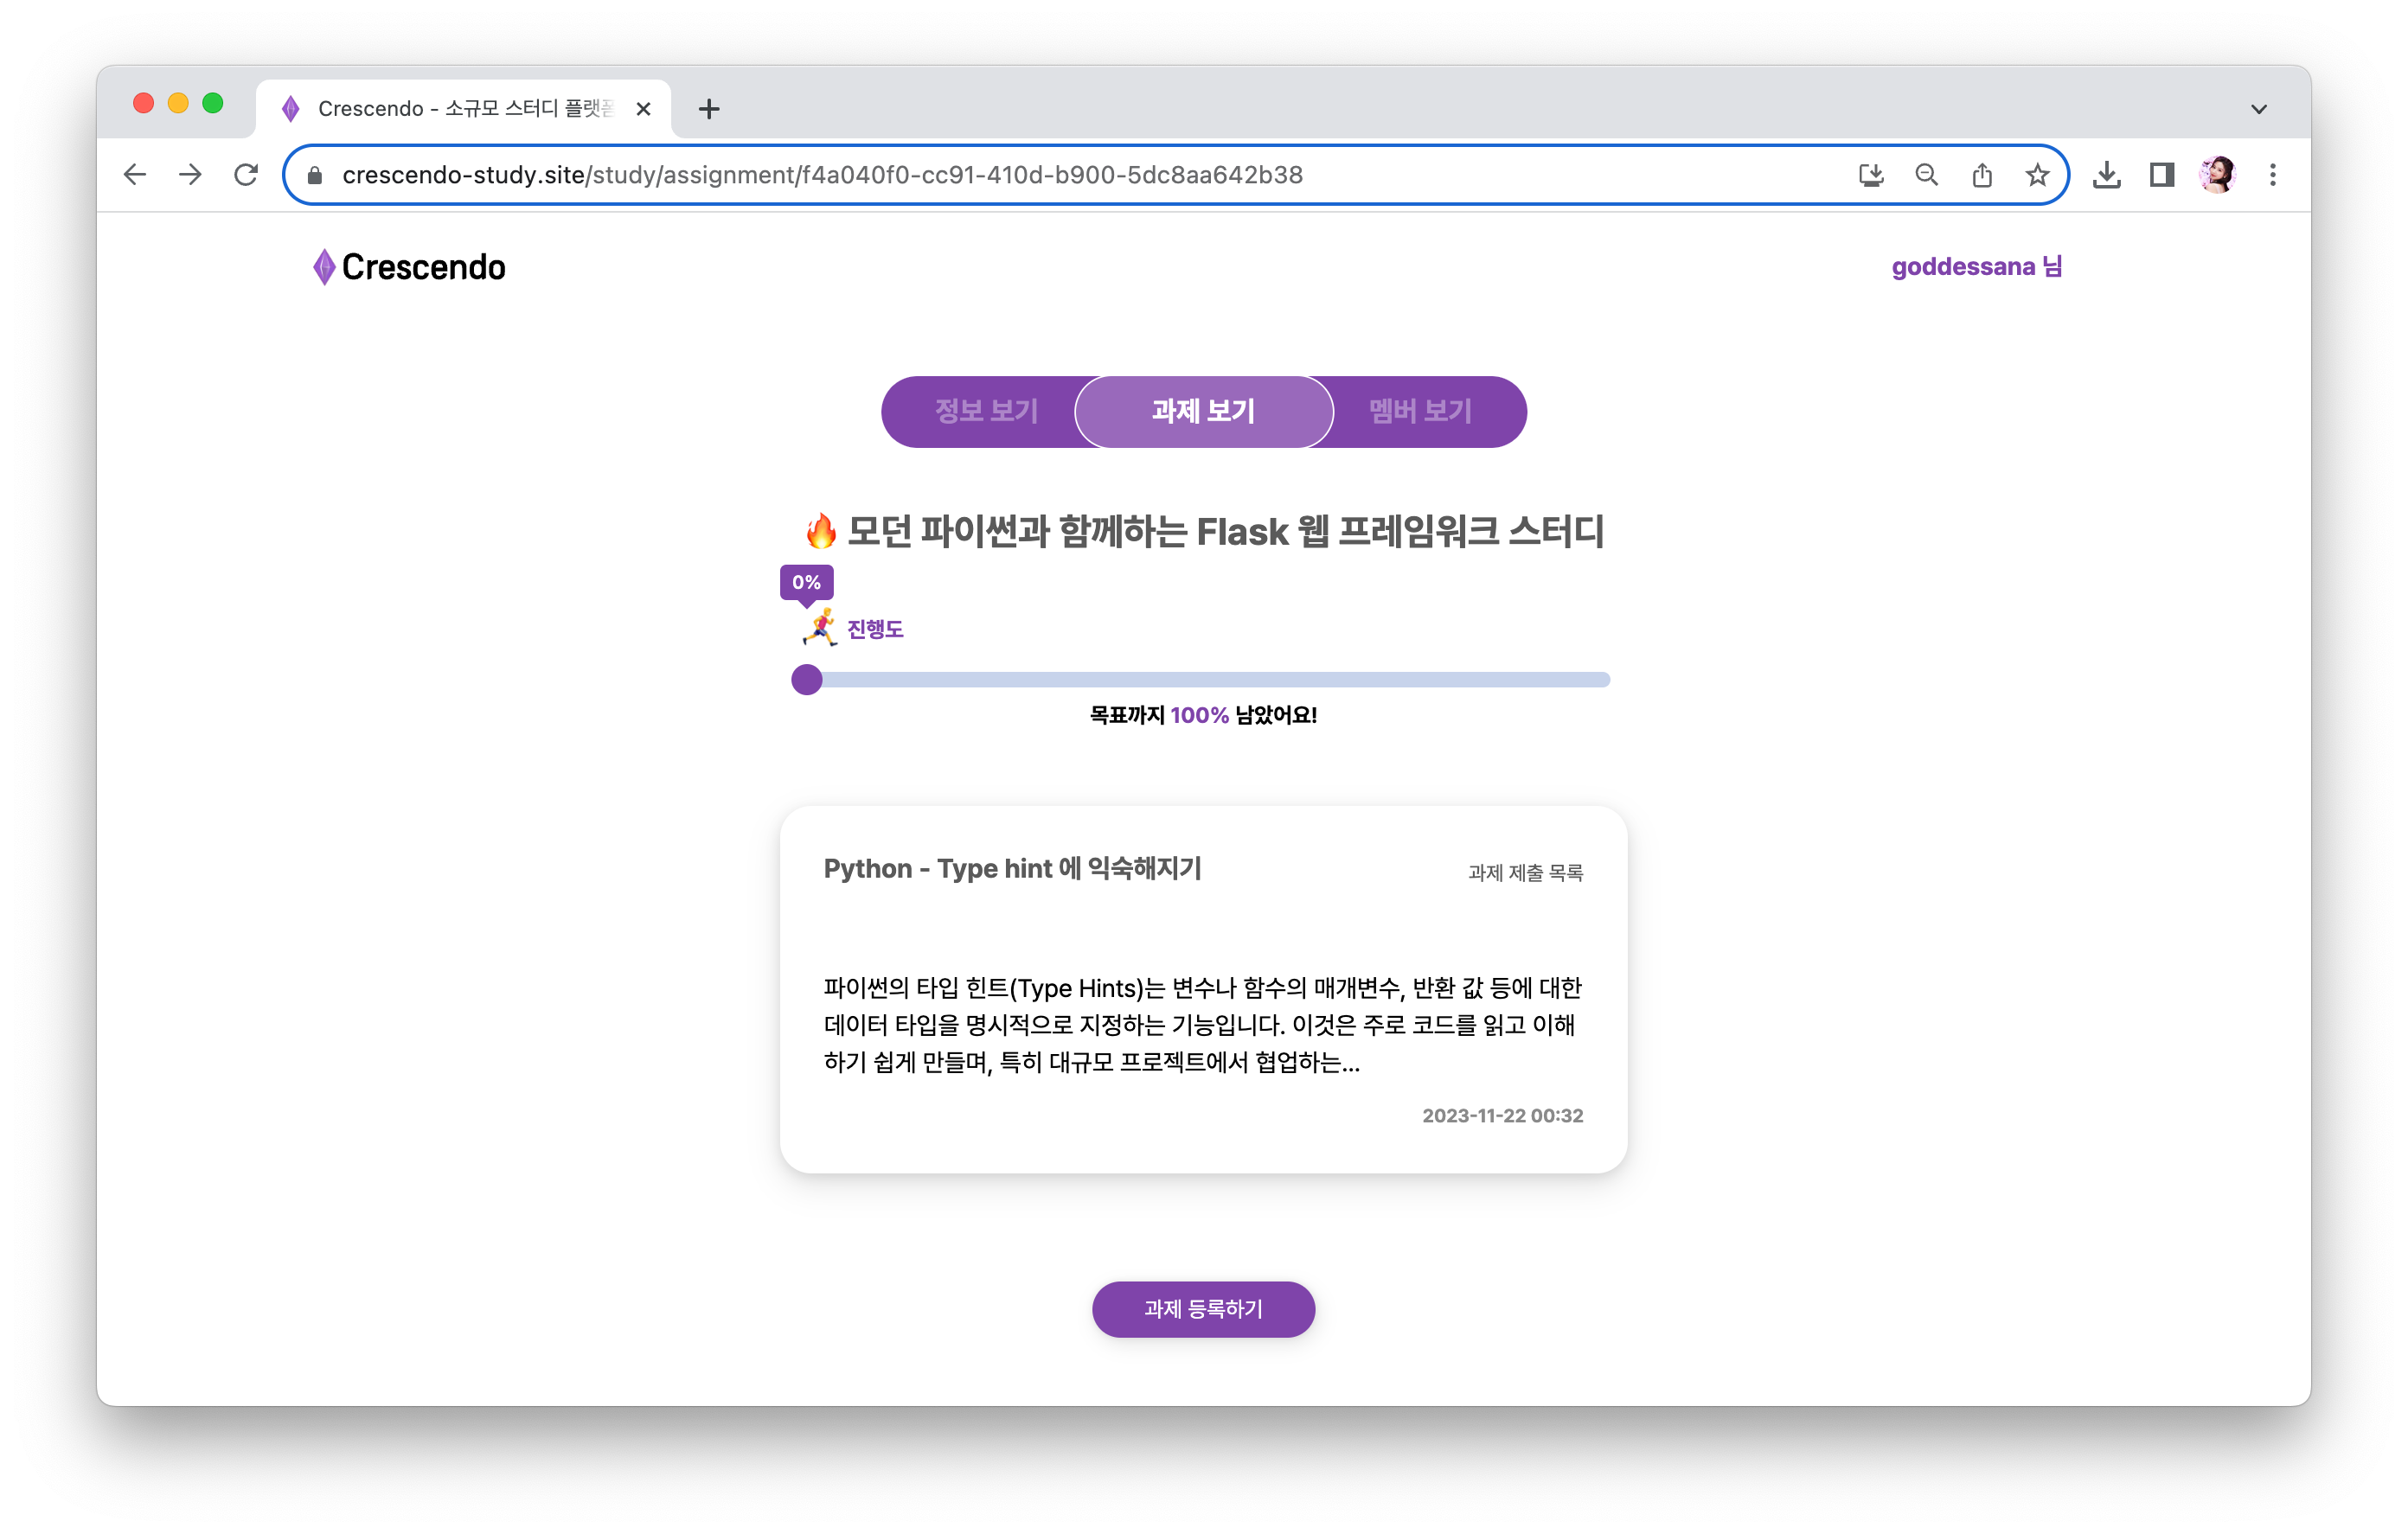Click the browser forward arrow
The width and height of the screenshot is (2408, 1534).
(x=190, y=175)
